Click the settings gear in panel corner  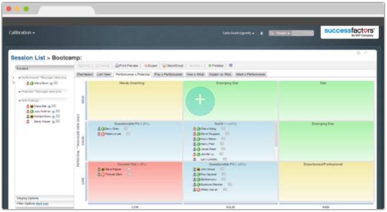[358, 53]
